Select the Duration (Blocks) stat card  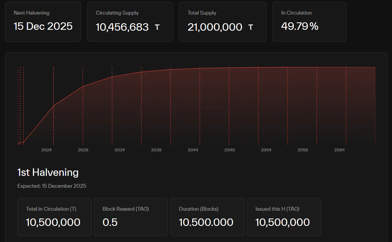[207, 217]
